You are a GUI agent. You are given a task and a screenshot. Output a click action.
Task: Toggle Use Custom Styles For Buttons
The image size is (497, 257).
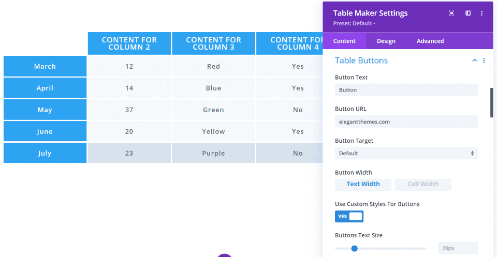pos(349,216)
